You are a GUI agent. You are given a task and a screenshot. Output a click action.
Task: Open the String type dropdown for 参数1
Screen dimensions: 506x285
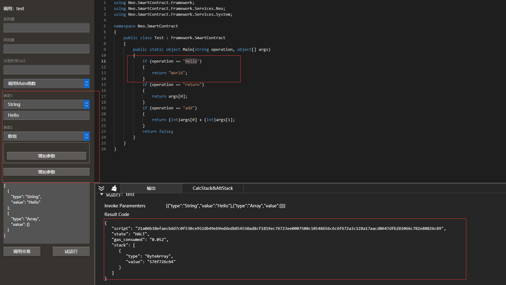[46, 104]
